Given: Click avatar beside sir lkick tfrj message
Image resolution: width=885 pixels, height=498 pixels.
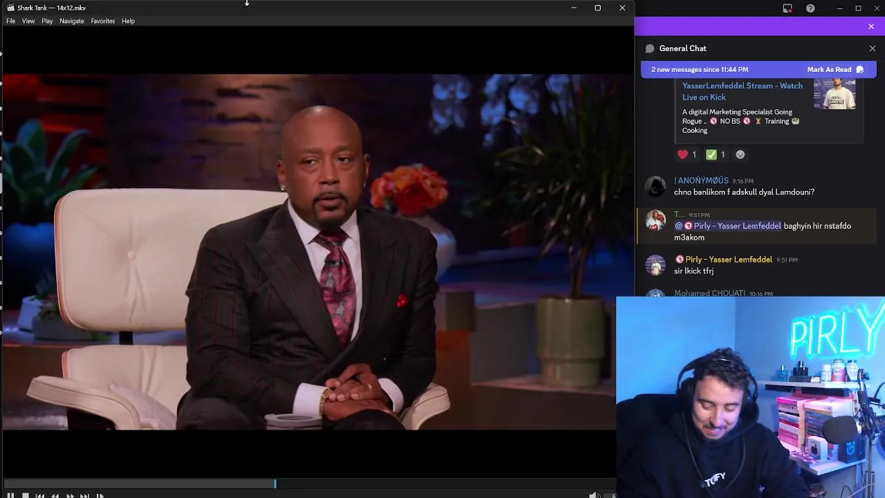Looking at the screenshot, I should click(655, 265).
